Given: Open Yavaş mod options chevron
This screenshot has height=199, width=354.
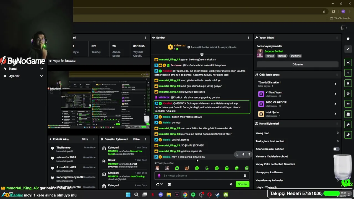Looking at the screenshot, I should pyautogui.click(x=338, y=133).
